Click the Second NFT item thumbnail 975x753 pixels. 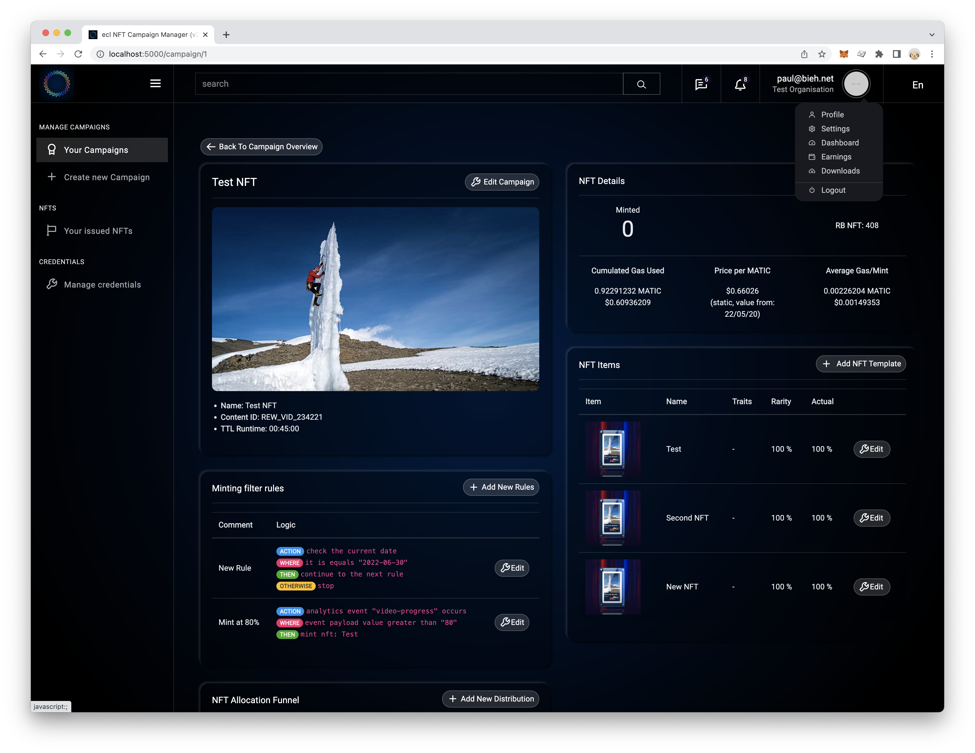pyautogui.click(x=612, y=518)
